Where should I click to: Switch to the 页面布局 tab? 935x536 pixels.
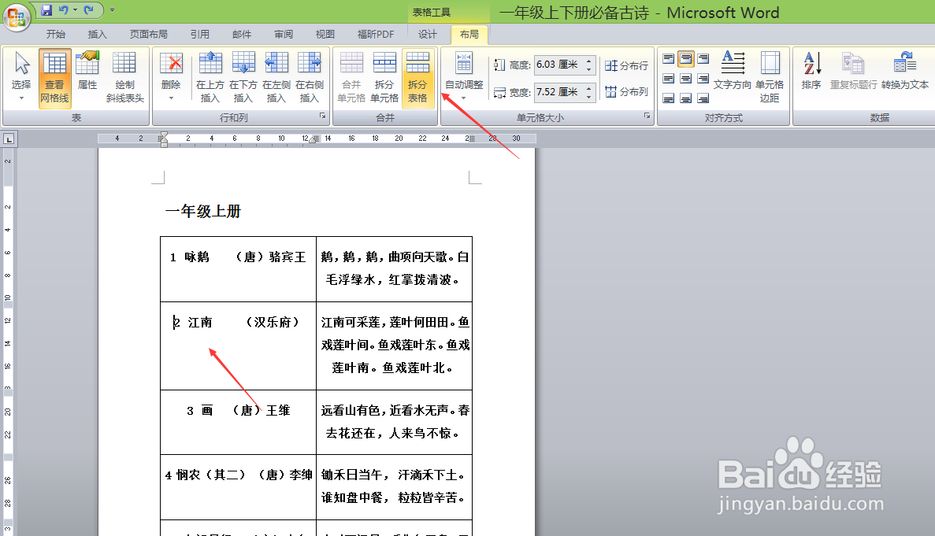coord(148,35)
